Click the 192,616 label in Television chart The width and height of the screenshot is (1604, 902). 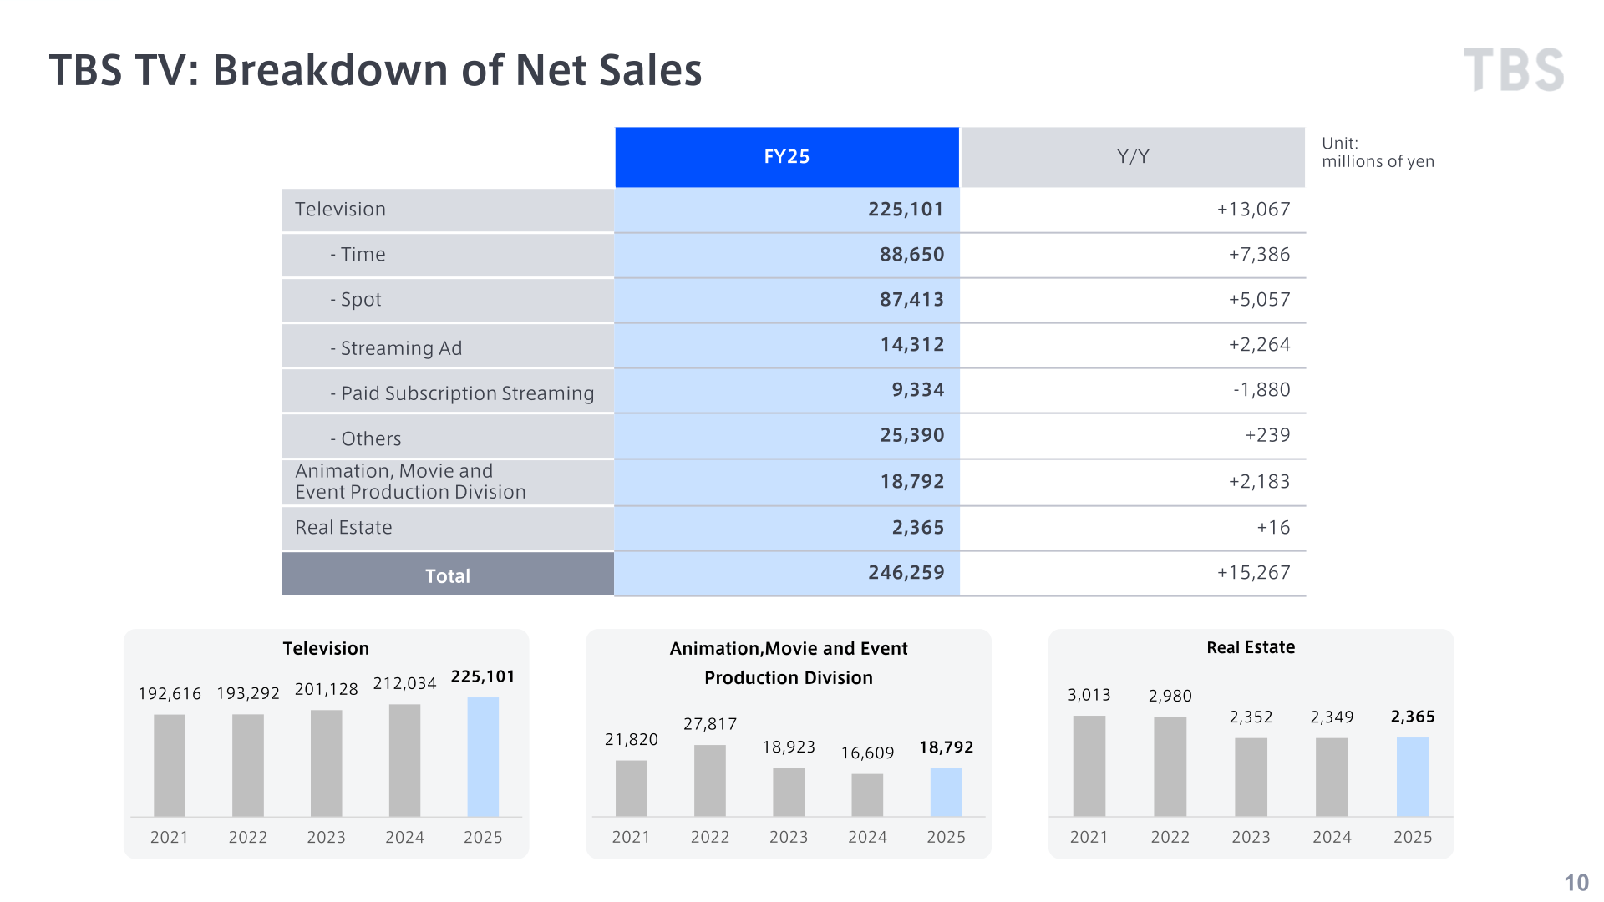[170, 694]
